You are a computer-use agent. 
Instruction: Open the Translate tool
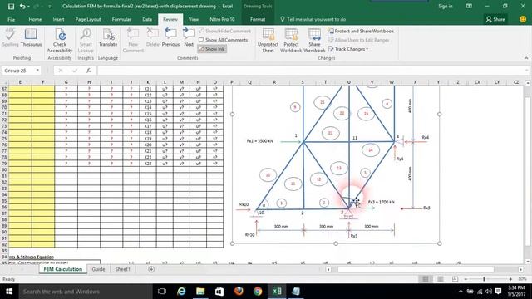point(108,37)
